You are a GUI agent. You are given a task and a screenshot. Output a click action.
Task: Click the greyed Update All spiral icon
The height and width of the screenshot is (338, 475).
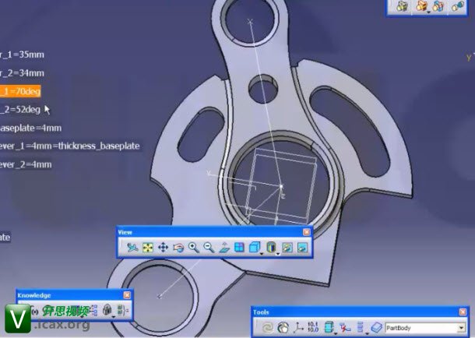[x=268, y=328]
